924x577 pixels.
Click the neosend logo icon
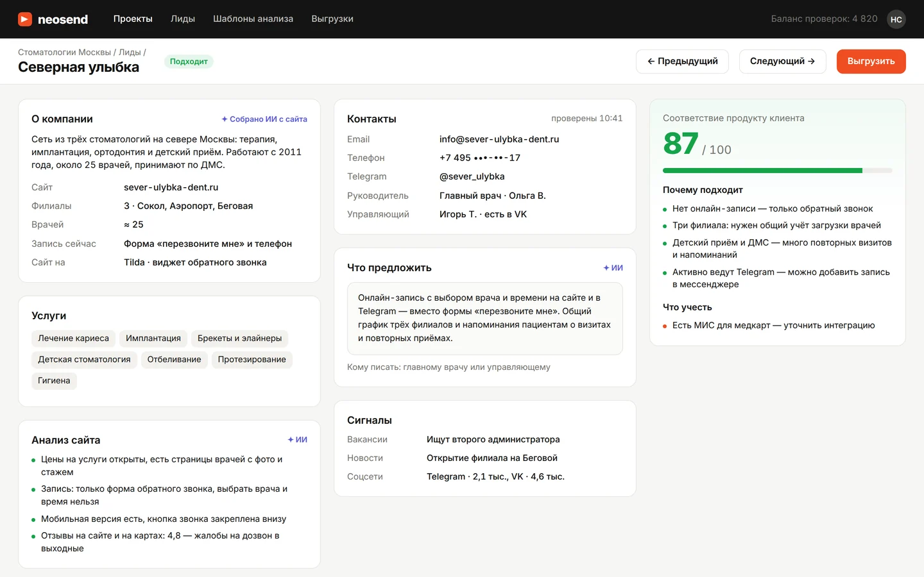pyautogui.click(x=25, y=19)
